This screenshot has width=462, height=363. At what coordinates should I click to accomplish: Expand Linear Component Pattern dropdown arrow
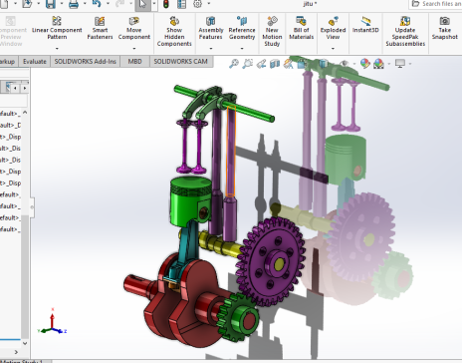click(x=57, y=49)
